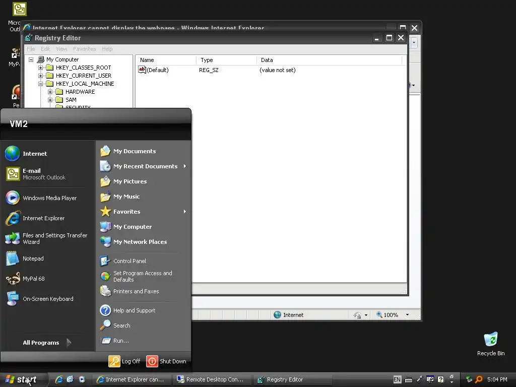The image size is (516, 387).
Task: Select the HARDWARE registry key
Action: [80, 92]
